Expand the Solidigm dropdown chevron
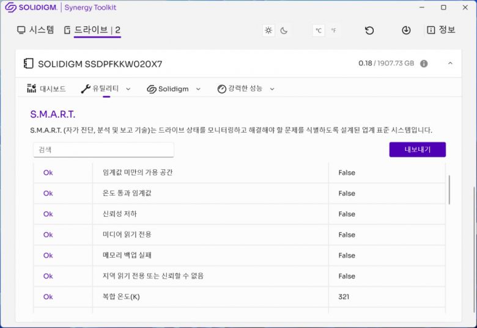This screenshot has height=328, width=477. pyautogui.click(x=198, y=89)
